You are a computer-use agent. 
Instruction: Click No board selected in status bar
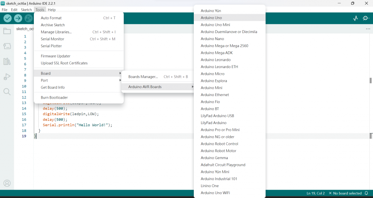click(345, 193)
